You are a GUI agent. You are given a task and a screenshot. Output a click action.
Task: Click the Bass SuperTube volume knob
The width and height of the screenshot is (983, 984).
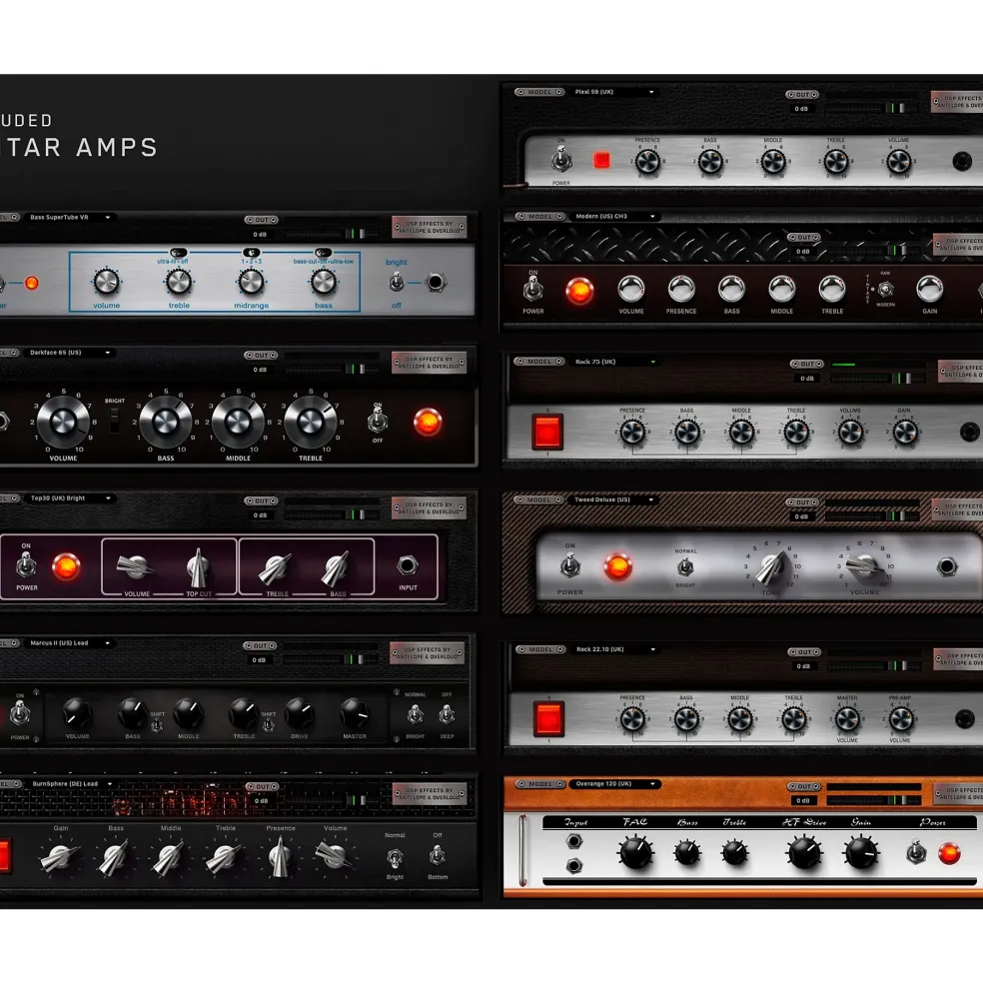(x=106, y=282)
